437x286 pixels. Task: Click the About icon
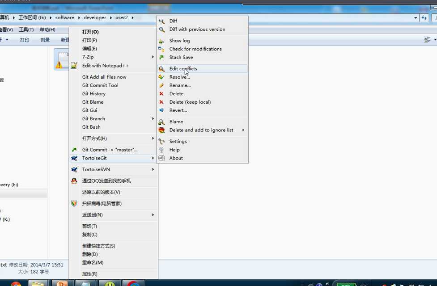[x=161, y=158]
